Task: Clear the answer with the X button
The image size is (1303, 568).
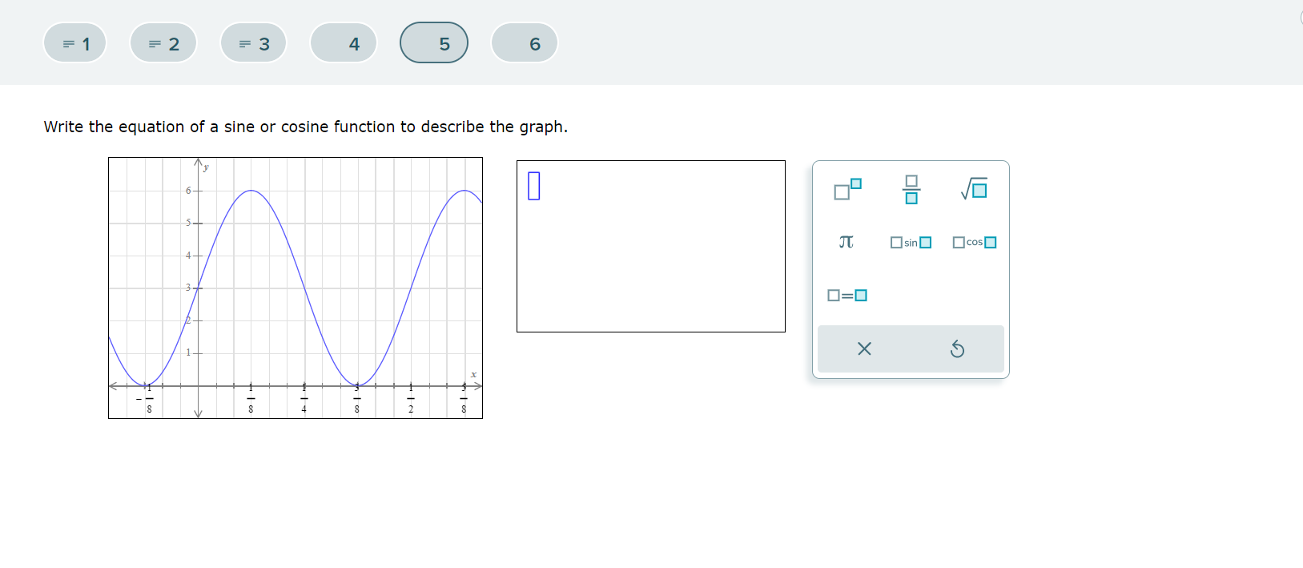Action: click(x=864, y=348)
